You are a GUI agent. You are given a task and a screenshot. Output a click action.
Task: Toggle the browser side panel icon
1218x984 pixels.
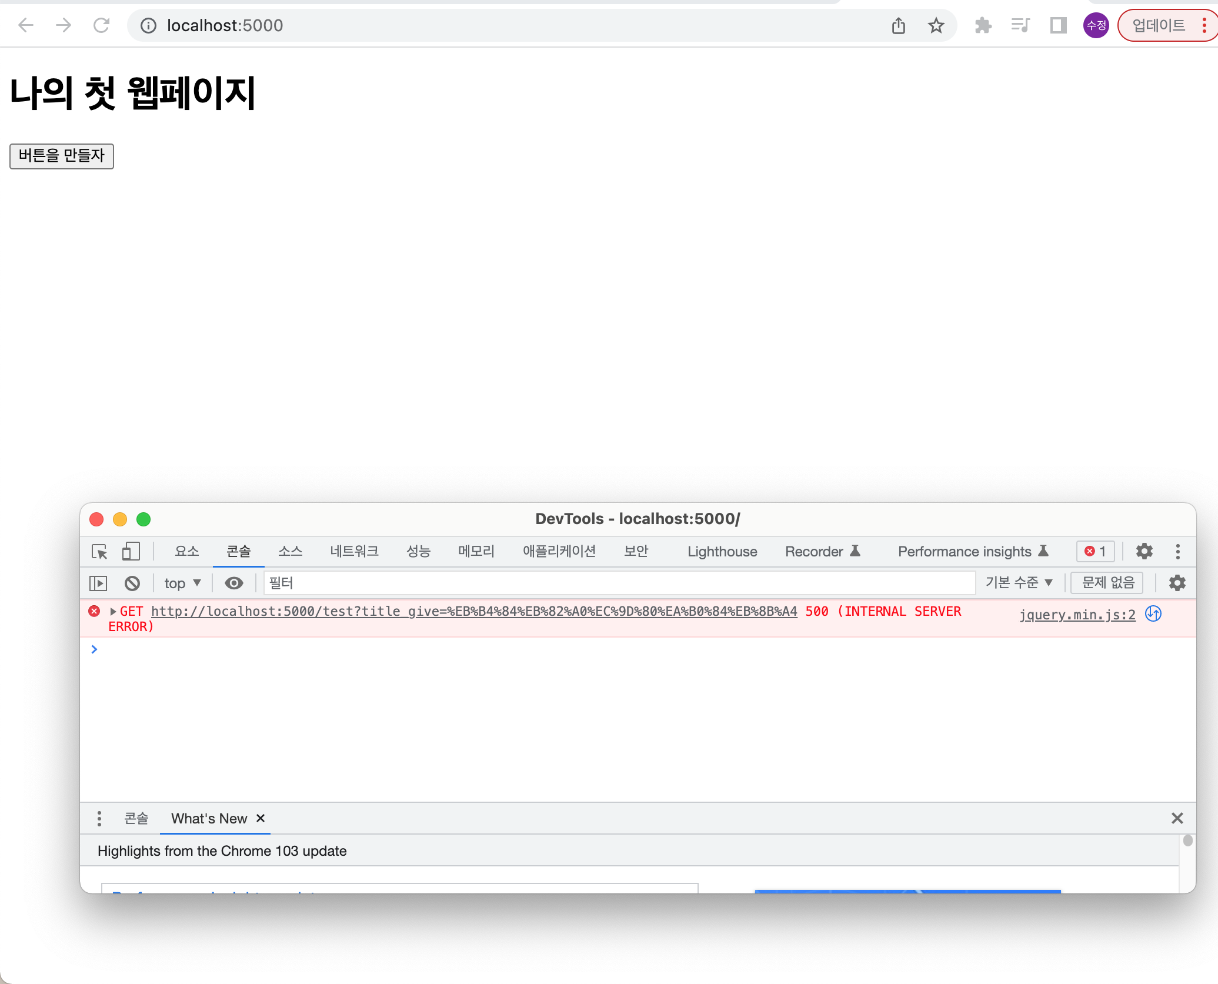click(x=1058, y=25)
